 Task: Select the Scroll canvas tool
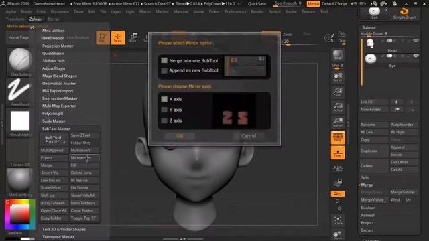tap(338, 78)
